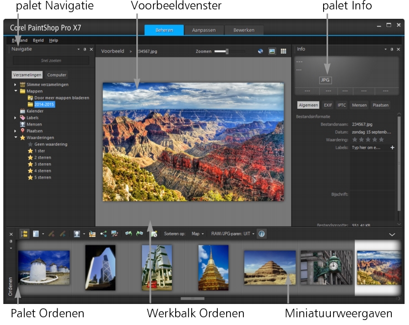Collapse the Mappen tree node

pos(16,91)
